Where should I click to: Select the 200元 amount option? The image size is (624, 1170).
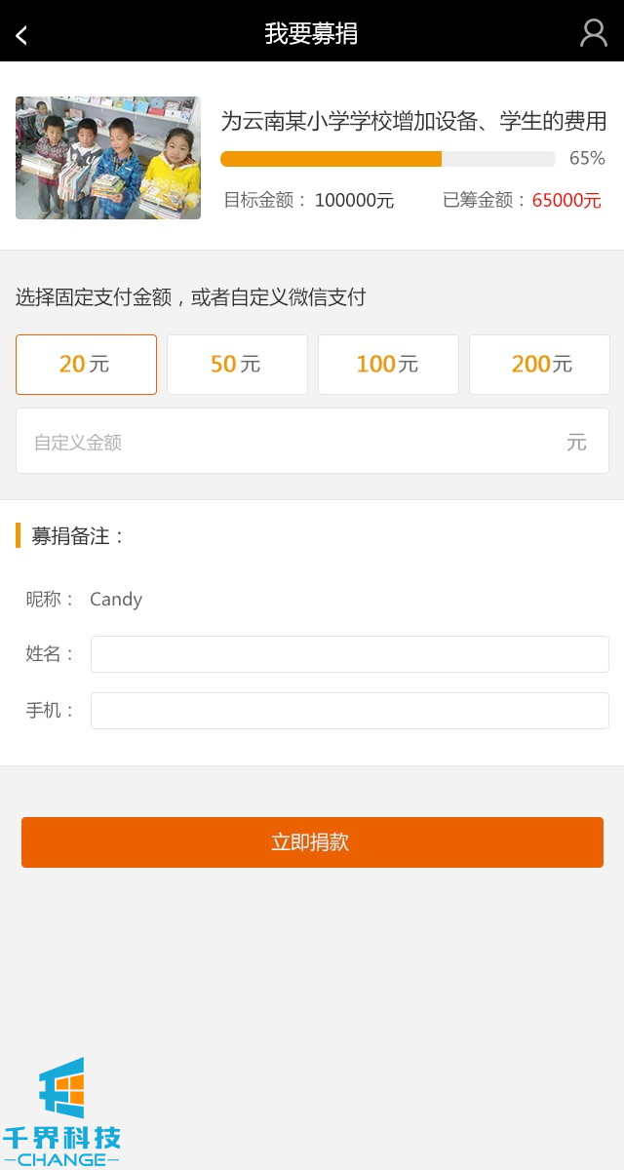tap(539, 365)
